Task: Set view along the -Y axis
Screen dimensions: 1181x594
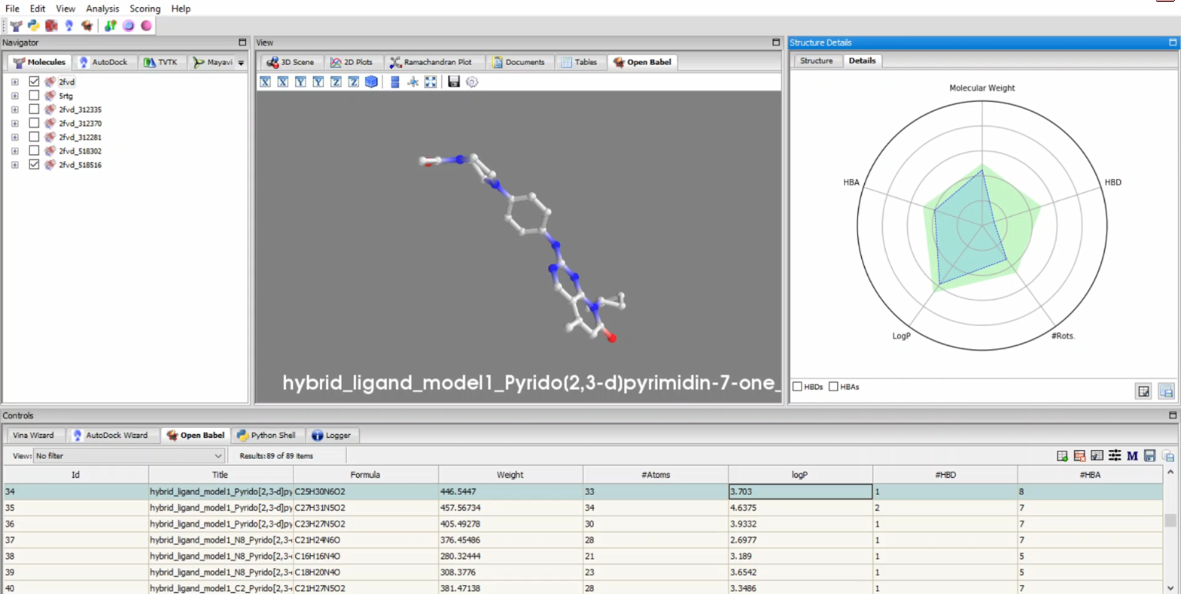Action: point(300,82)
